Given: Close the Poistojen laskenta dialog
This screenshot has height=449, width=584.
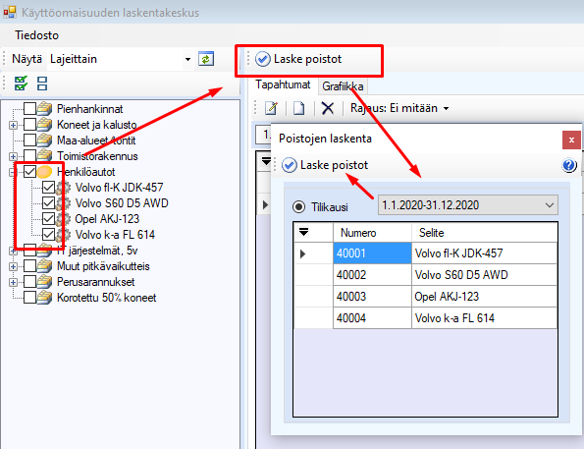Looking at the screenshot, I should [571, 140].
